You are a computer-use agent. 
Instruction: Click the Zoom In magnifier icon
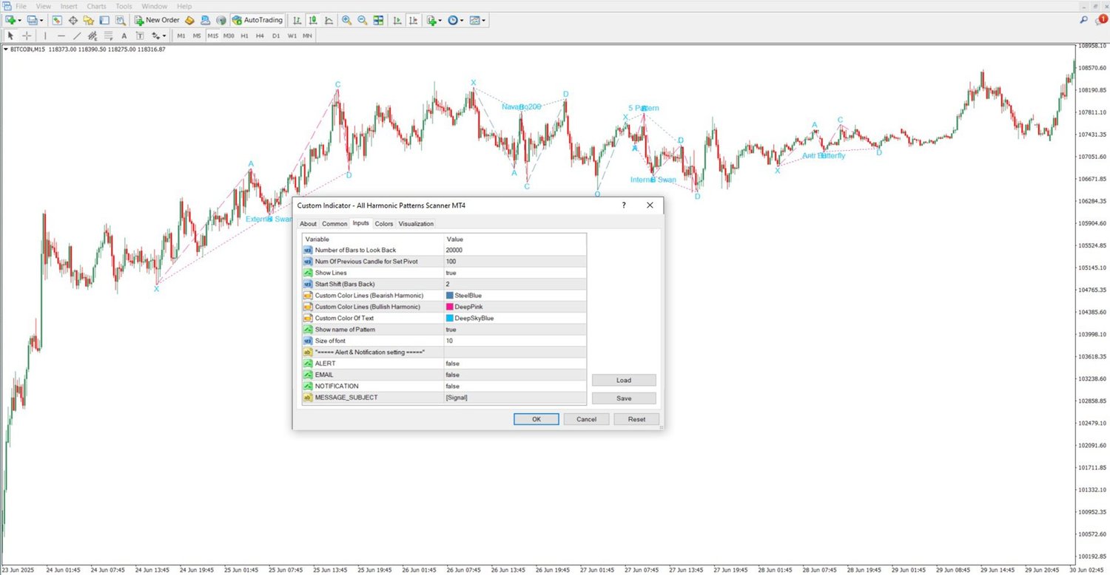click(x=346, y=20)
